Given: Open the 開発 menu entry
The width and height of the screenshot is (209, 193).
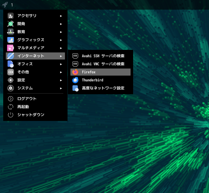Looking at the screenshot, I should (x=35, y=24).
